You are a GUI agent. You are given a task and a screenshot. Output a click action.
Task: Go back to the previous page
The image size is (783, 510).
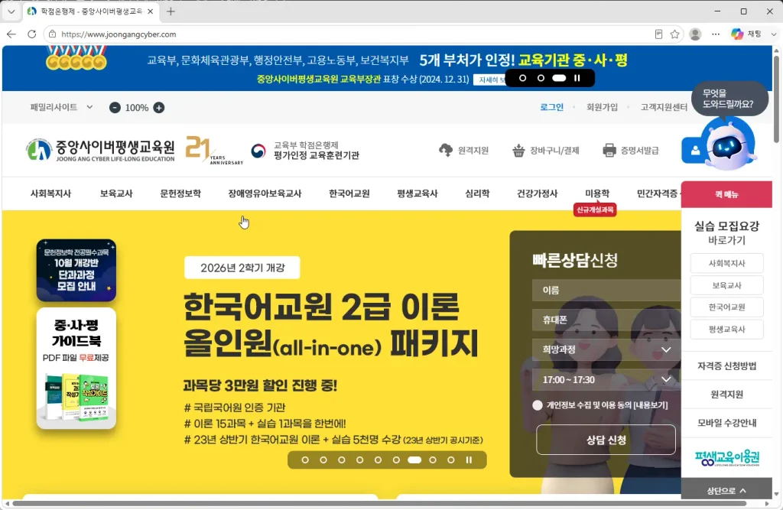point(11,34)
